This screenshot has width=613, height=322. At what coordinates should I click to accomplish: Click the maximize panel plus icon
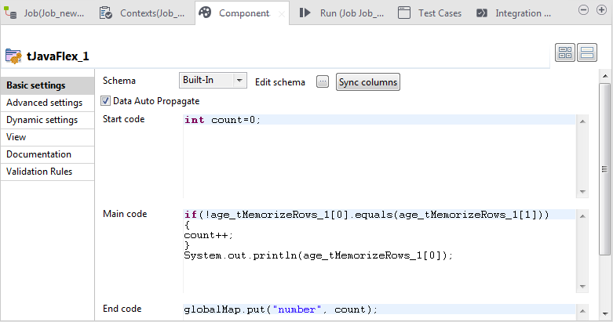coord(599,9)
